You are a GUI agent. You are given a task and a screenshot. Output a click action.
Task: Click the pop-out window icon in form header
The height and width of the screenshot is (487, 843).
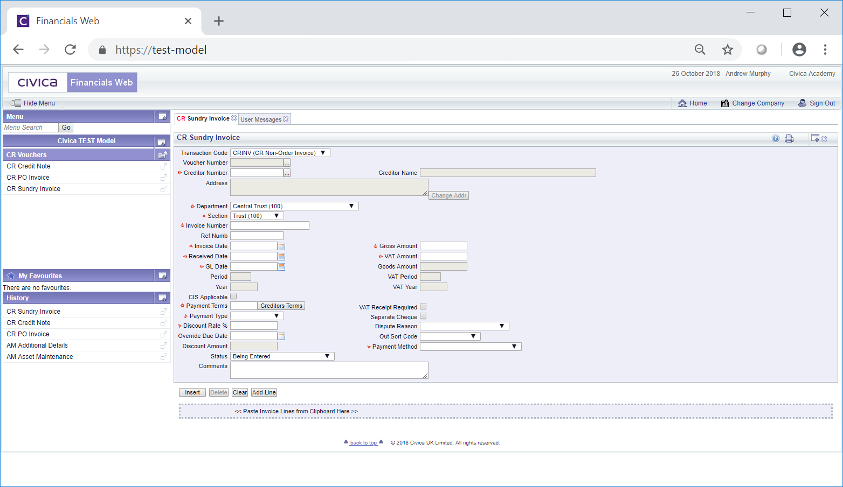coord(815,138)
